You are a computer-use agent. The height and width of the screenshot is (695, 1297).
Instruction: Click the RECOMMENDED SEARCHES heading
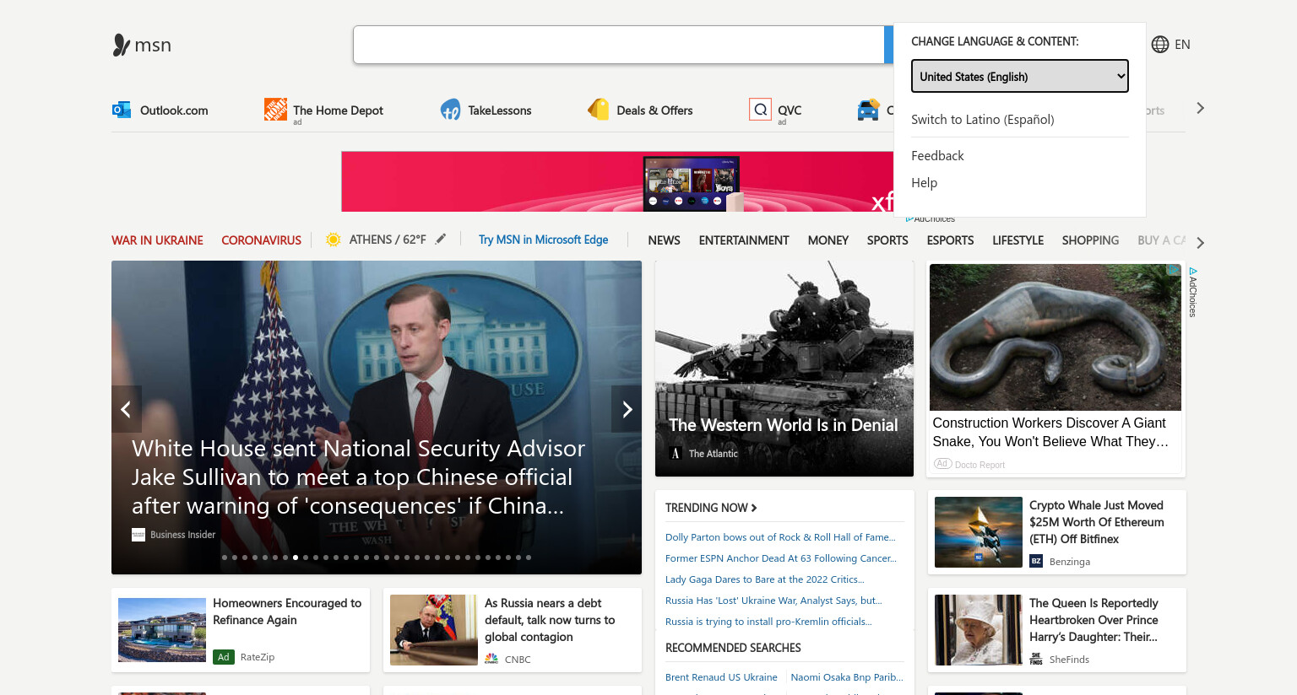point(733,648)
